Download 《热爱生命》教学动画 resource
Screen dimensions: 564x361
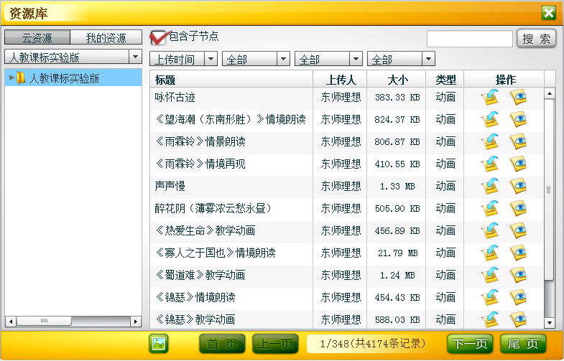[491, 230]
